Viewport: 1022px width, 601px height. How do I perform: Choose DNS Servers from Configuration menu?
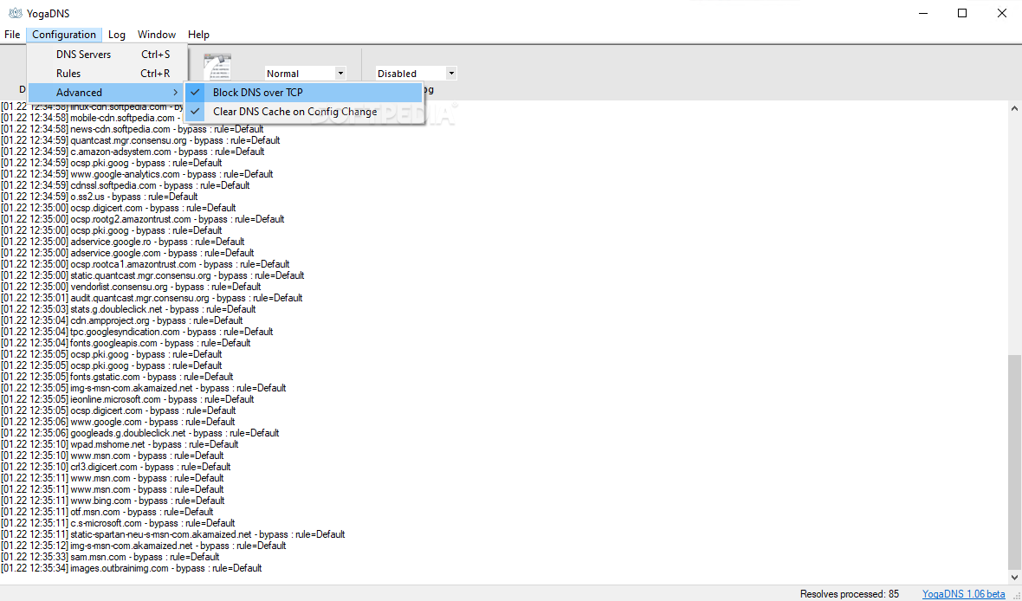point(107,55)
